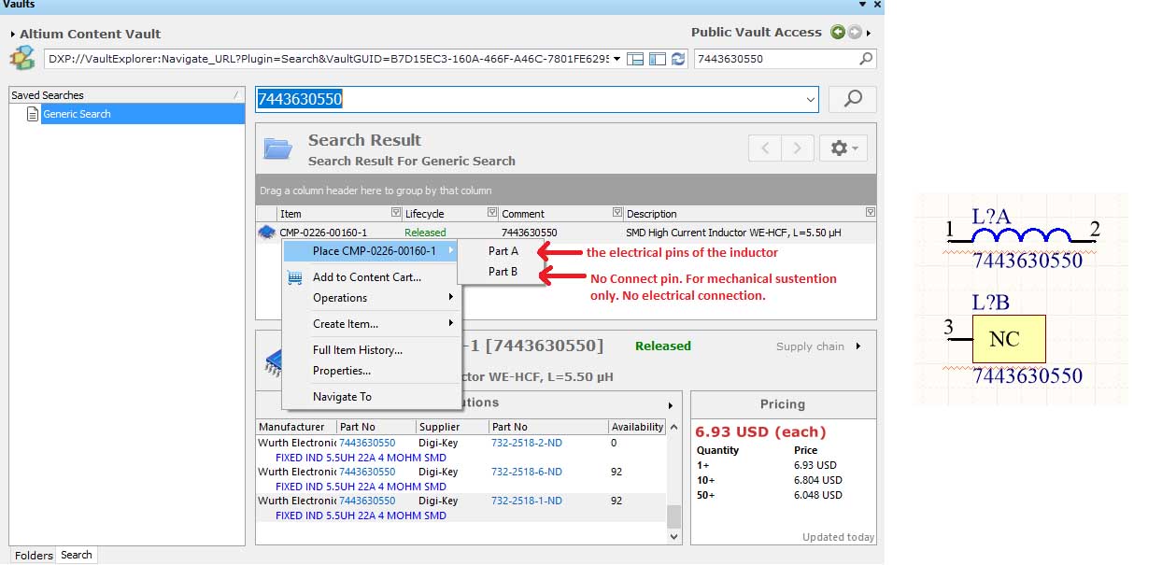Click the magnifier icon in the top-right search box
The height and width of the screenshot is (565, 1162).
click(x=866, y=59)
